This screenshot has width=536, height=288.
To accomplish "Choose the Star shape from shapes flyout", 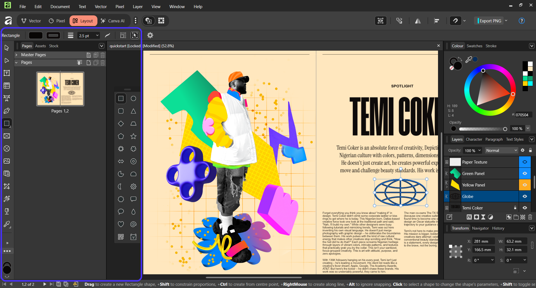I will [133, 136].
